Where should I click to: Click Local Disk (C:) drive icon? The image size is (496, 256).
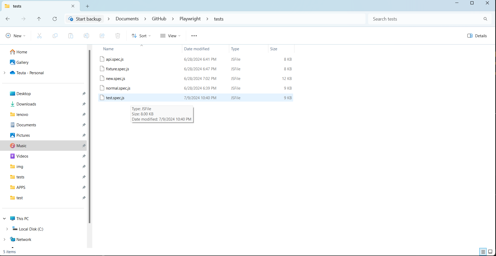15,229
